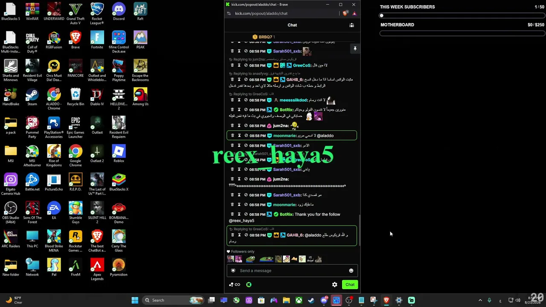Select the Among Us desktop icon

[140, 97]
